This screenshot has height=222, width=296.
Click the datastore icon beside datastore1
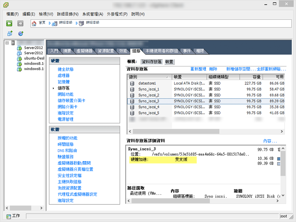132,83
